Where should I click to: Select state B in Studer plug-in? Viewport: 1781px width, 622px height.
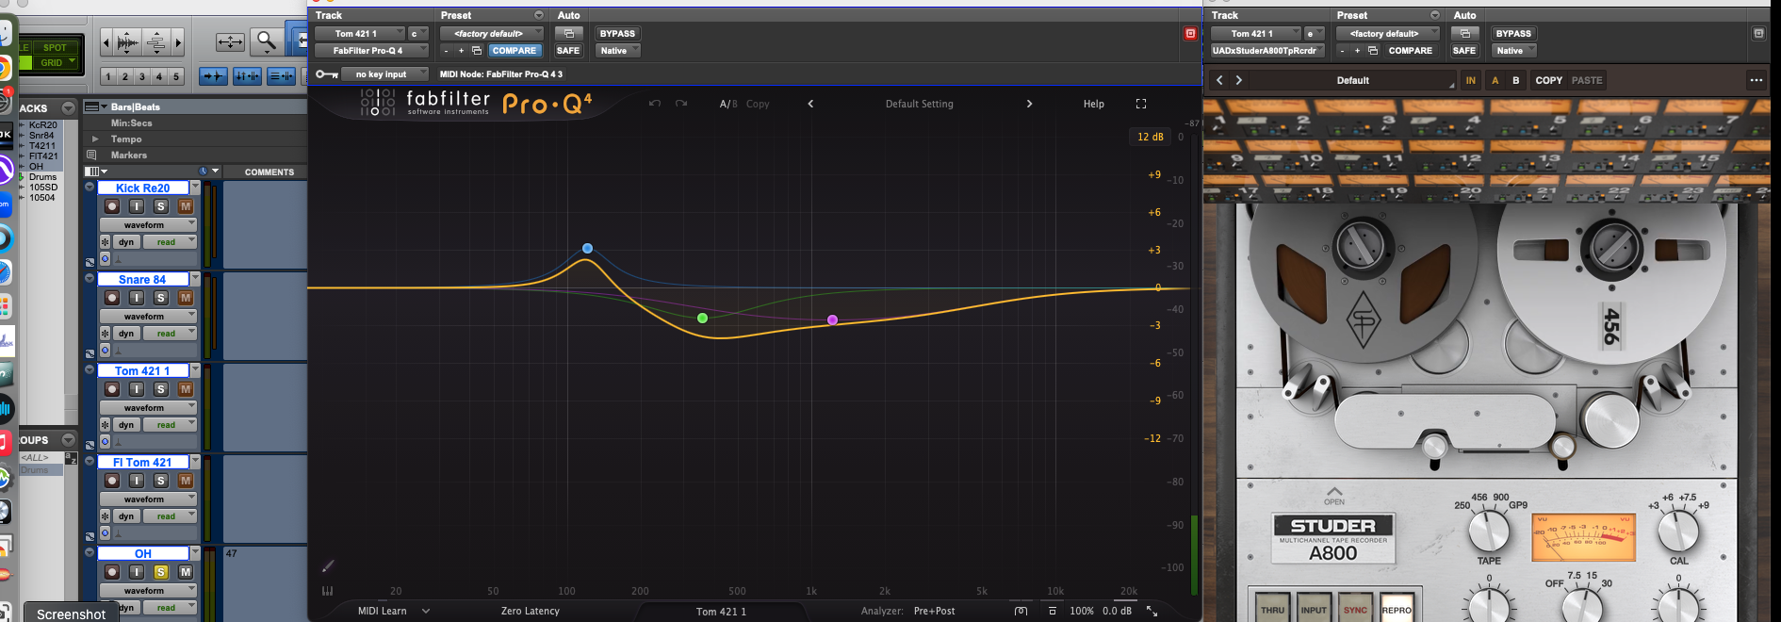pos(1516,80)
